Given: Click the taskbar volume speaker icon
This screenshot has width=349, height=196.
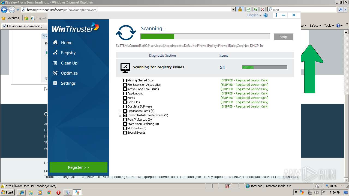Looking at the screenshot, I should (316, 192).
